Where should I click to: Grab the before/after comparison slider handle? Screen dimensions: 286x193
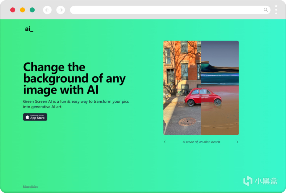click(201, 91)
